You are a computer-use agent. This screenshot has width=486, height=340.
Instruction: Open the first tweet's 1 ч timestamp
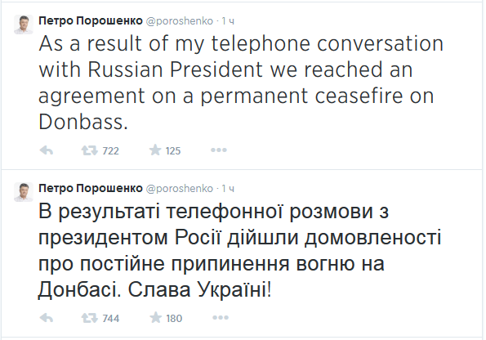[x=228, y=21]
